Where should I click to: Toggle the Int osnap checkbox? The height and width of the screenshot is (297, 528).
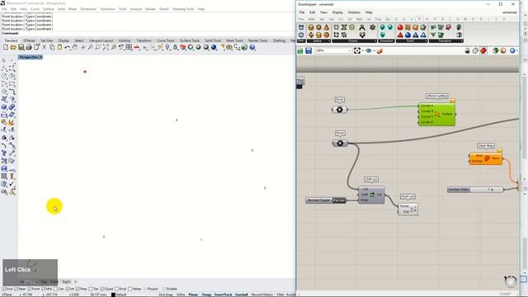point(68,289)
